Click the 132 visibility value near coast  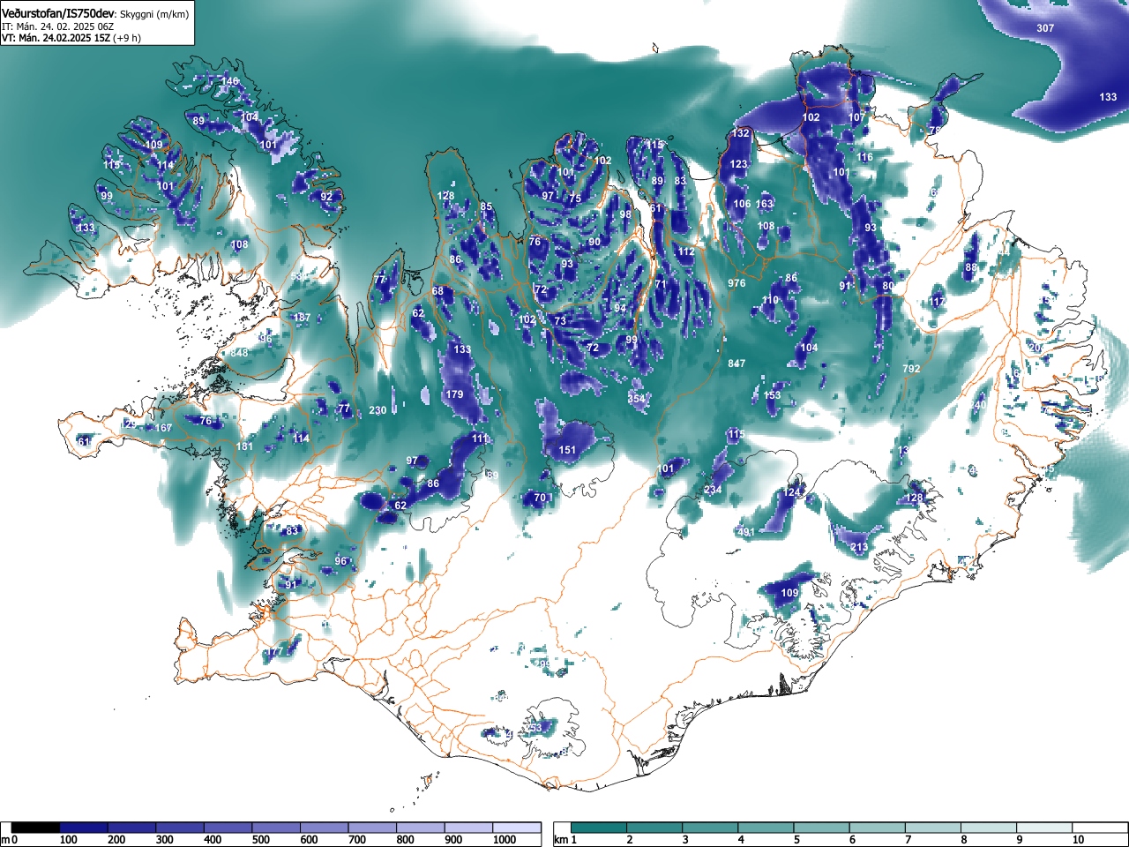coord(740,133)
